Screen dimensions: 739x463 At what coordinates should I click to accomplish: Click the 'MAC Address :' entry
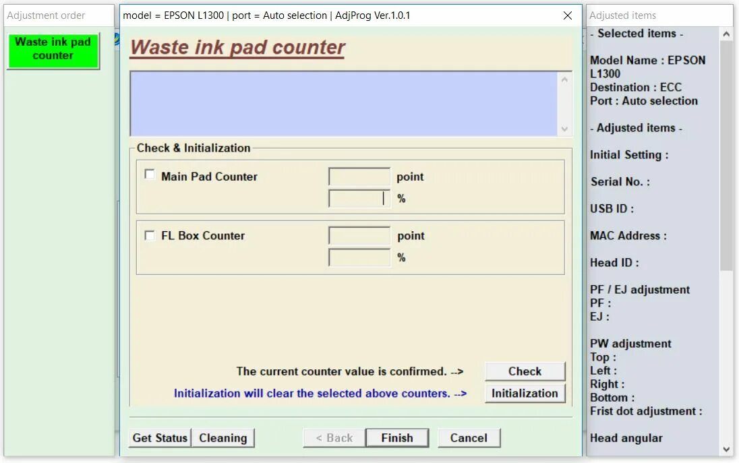[628, 235]
